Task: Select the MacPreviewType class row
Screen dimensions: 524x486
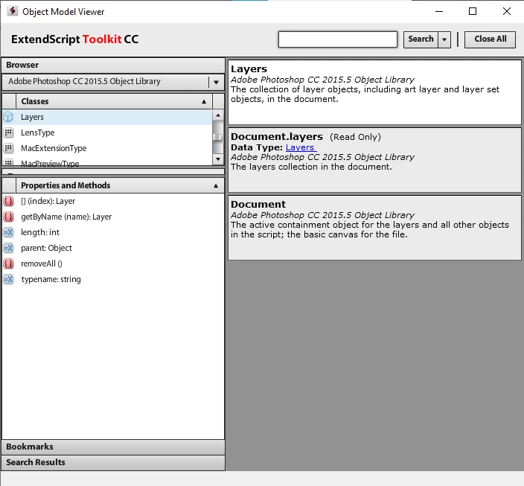Action: (107, 162)
